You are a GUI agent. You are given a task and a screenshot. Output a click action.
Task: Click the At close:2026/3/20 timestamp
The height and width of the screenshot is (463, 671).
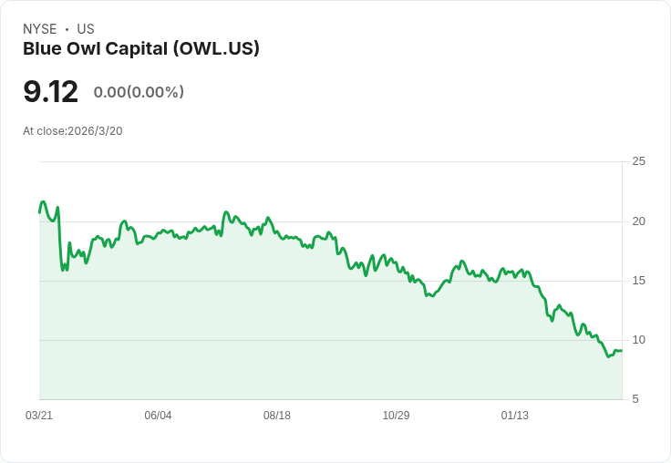tap(73, 131)
